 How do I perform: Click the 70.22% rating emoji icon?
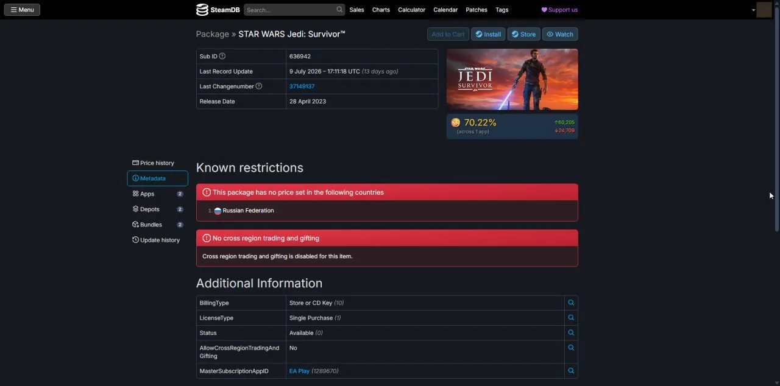coord(456,122)
